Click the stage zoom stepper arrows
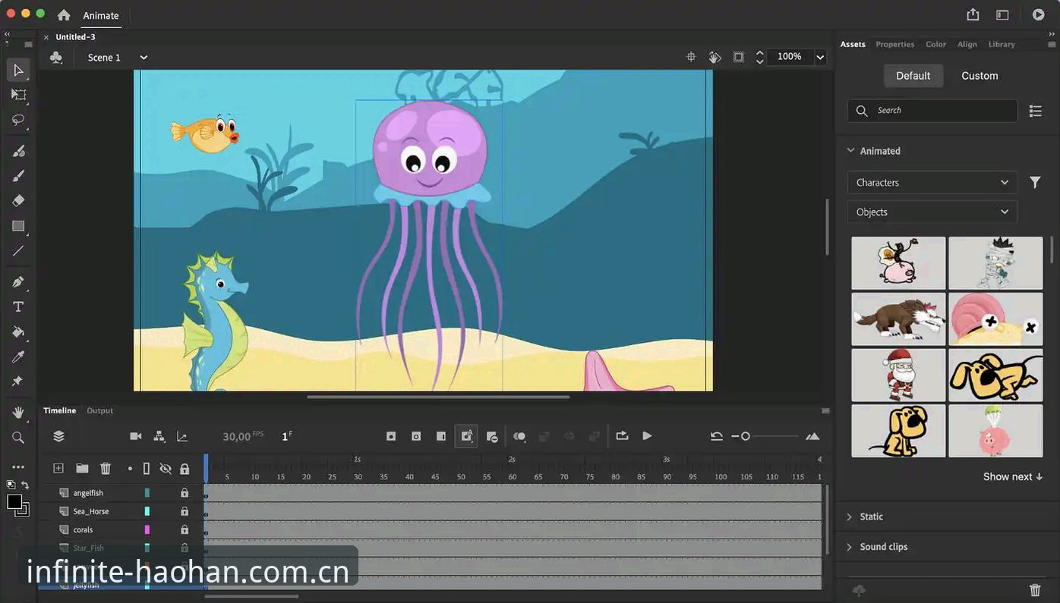This screenshot has width=1060, height=603. pyautogui.click(x=760, y=57)
